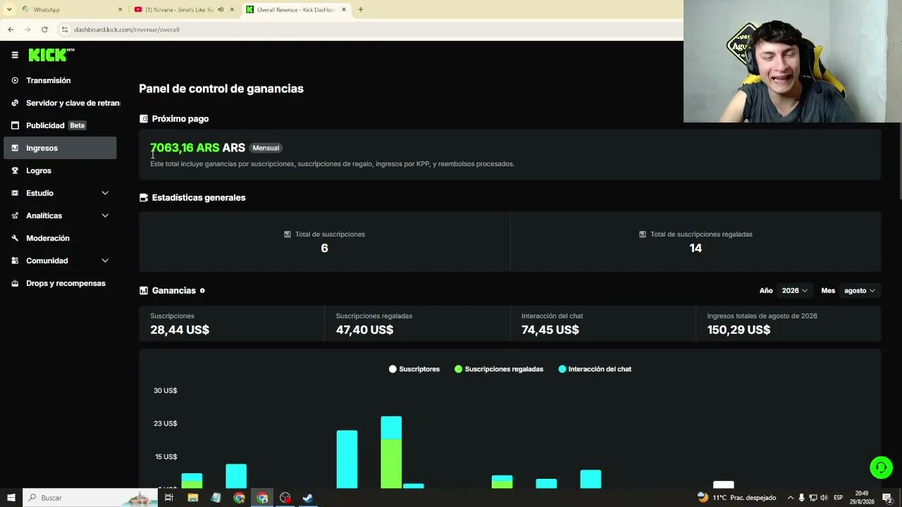Click the 7063,16 ARS payout amount
902x507 pixels.
[185, 148]
